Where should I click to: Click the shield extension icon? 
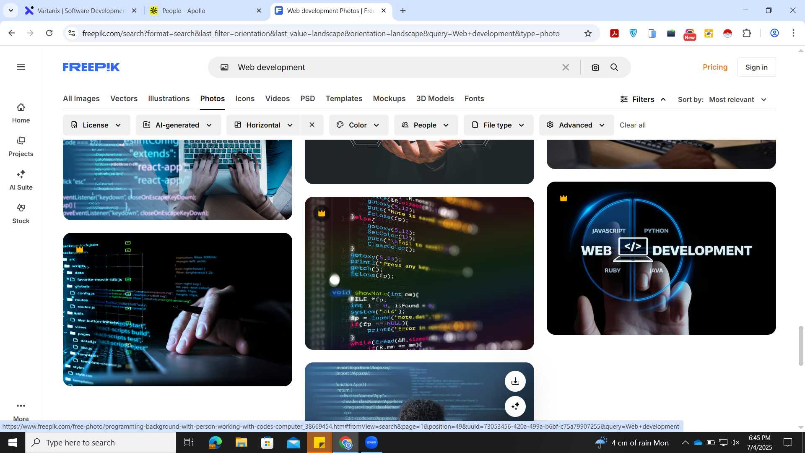tap(634, 33)
